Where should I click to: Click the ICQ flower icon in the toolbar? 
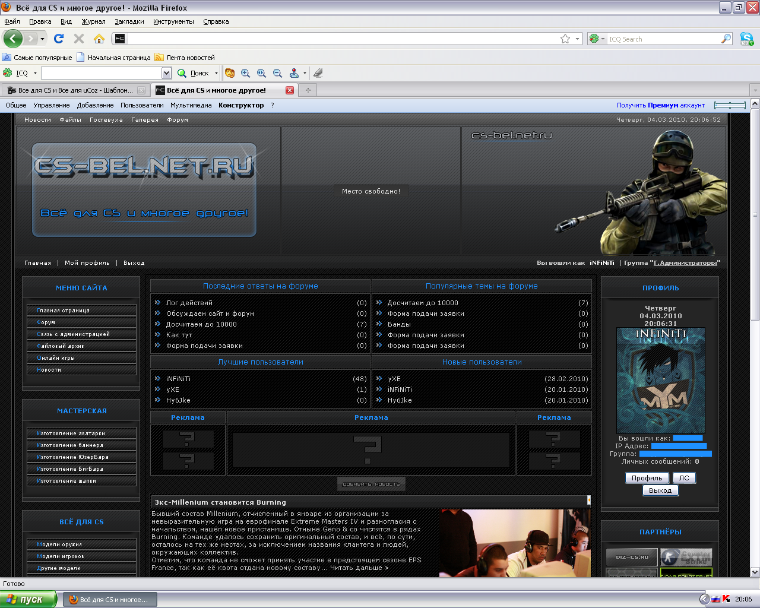click(x=8, y=73)
